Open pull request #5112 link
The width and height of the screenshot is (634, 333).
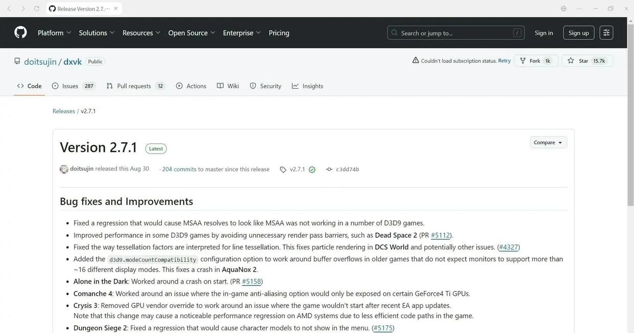(x=440, y=235)
